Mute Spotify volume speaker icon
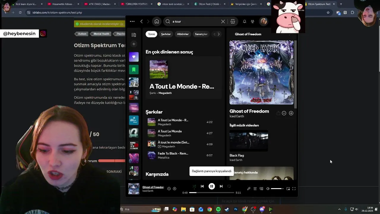The height and width of the screenshot is (214, 380). [268, 189]
